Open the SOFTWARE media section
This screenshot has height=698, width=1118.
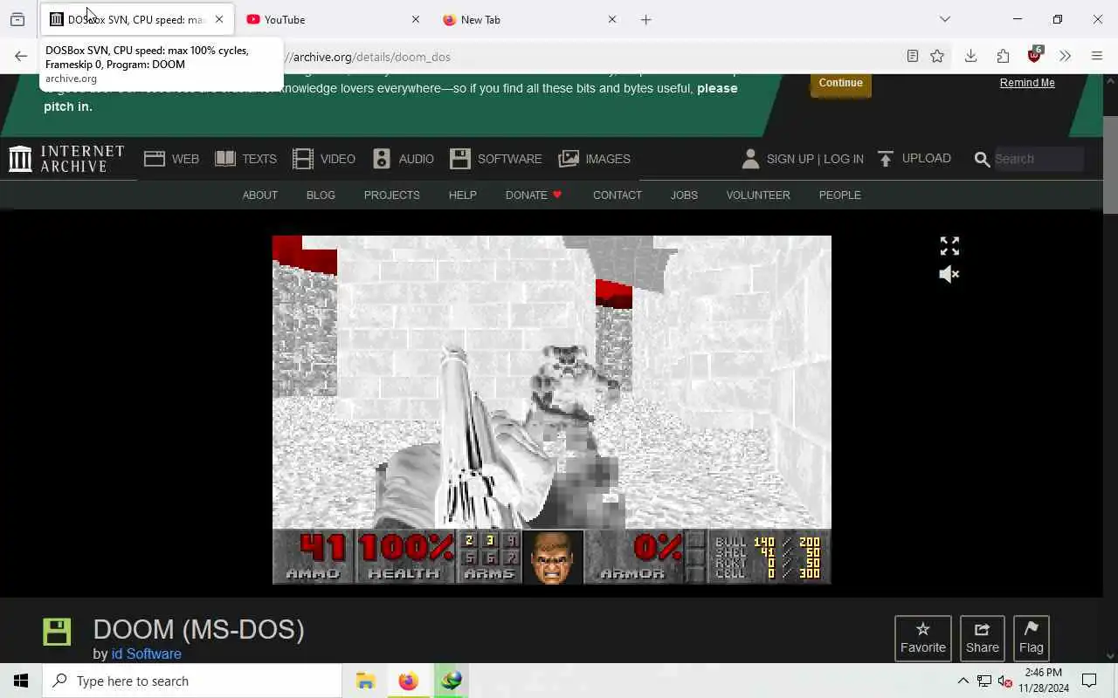point(496,159)
